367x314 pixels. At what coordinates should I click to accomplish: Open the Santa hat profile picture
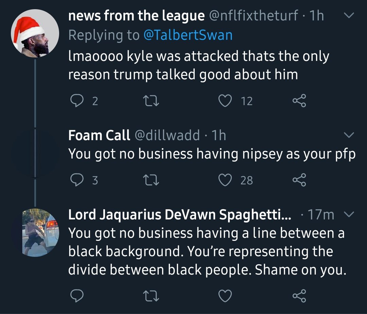(x=35, y=33)
